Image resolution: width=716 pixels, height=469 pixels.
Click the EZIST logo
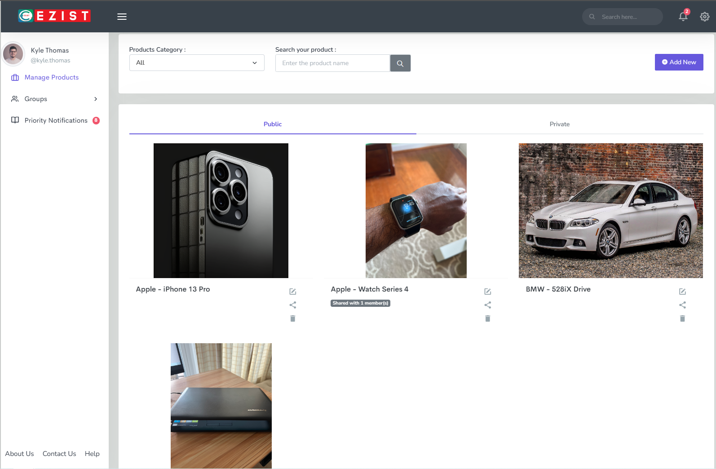[x=54, y=16]
